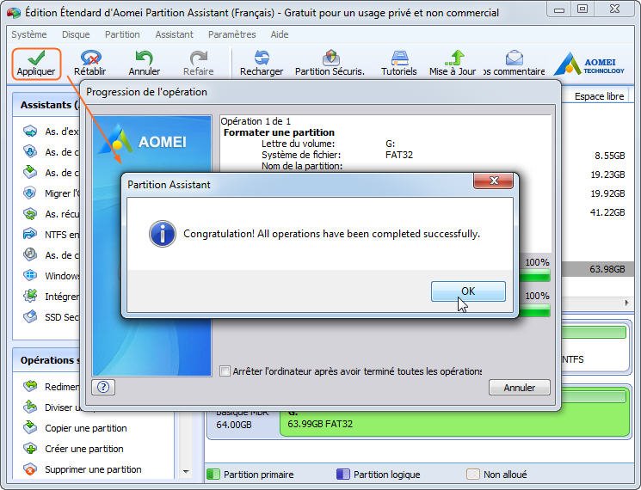
Task: Click the Partition logique legend swatch
Action: pos(342,474)
